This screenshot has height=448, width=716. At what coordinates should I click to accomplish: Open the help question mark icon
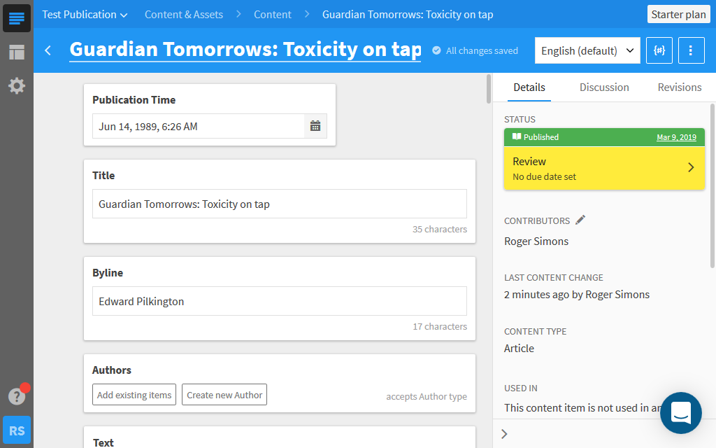pyautogui.click(x=17, y=396)
